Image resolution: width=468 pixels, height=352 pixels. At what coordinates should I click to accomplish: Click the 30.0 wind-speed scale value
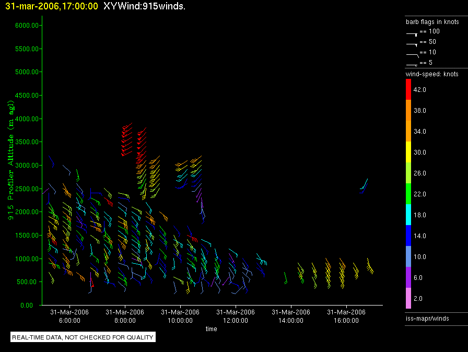(419, 152)
